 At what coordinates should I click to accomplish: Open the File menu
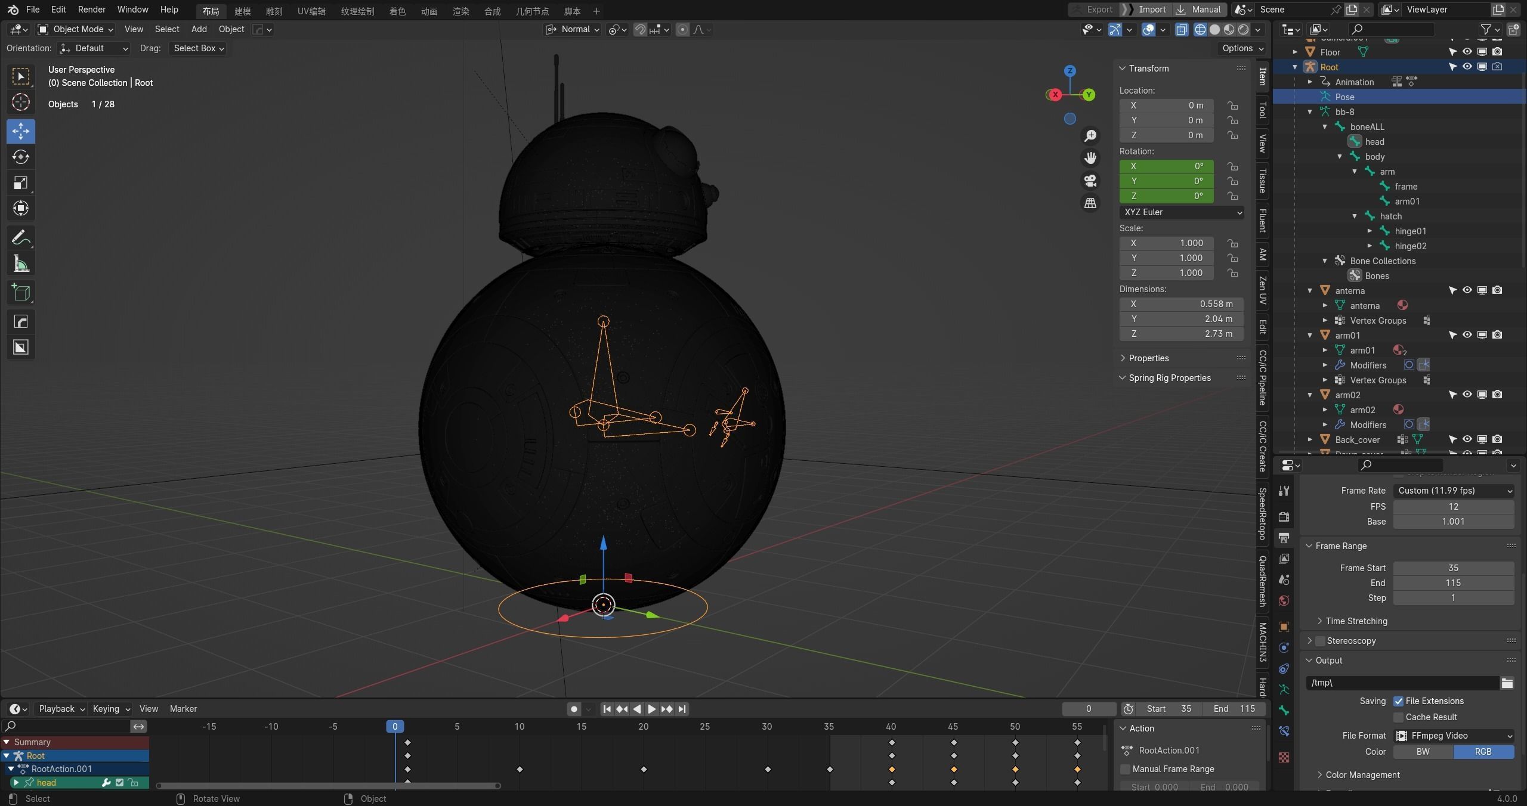33,10
